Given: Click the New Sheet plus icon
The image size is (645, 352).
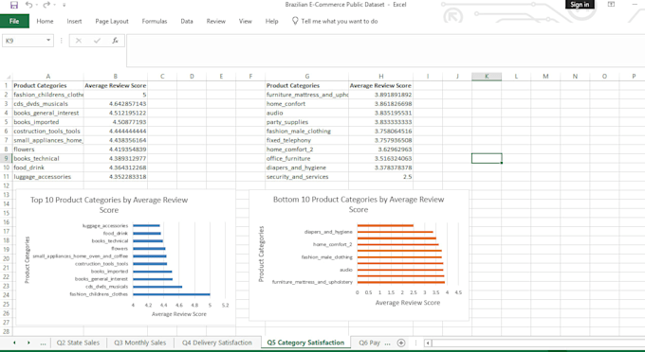Looking at the screenshot, I should tap(401, 343).
